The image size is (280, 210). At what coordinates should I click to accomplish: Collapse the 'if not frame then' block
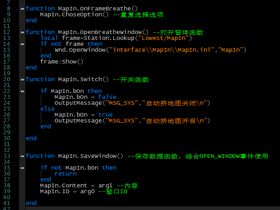[22, 44]
